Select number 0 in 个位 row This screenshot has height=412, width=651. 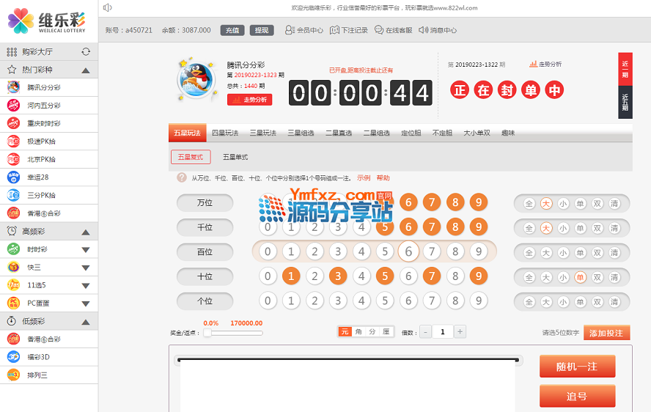(x=268, y=301)
